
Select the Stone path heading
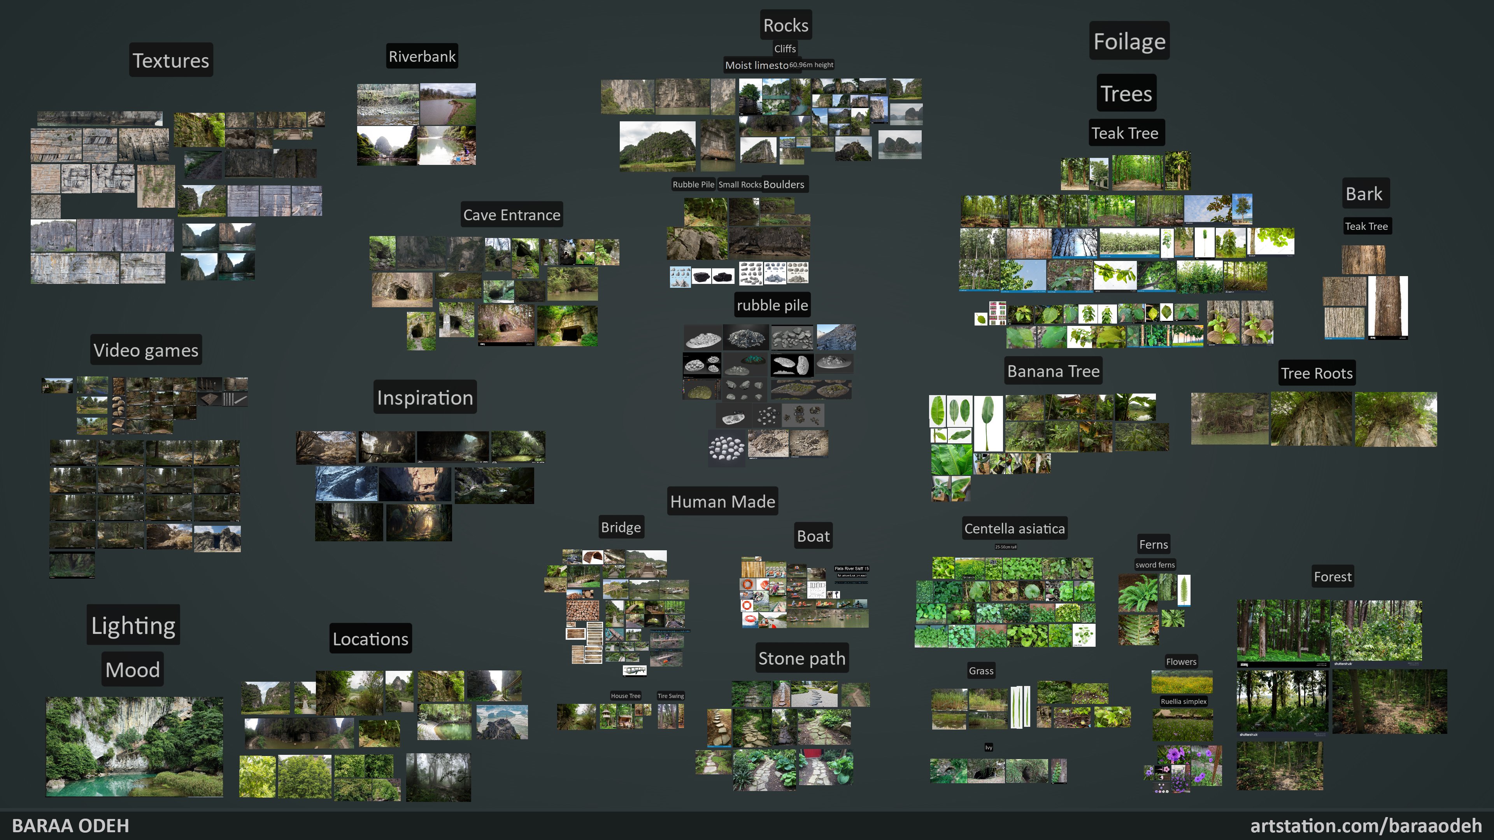[x=802, y=658]
